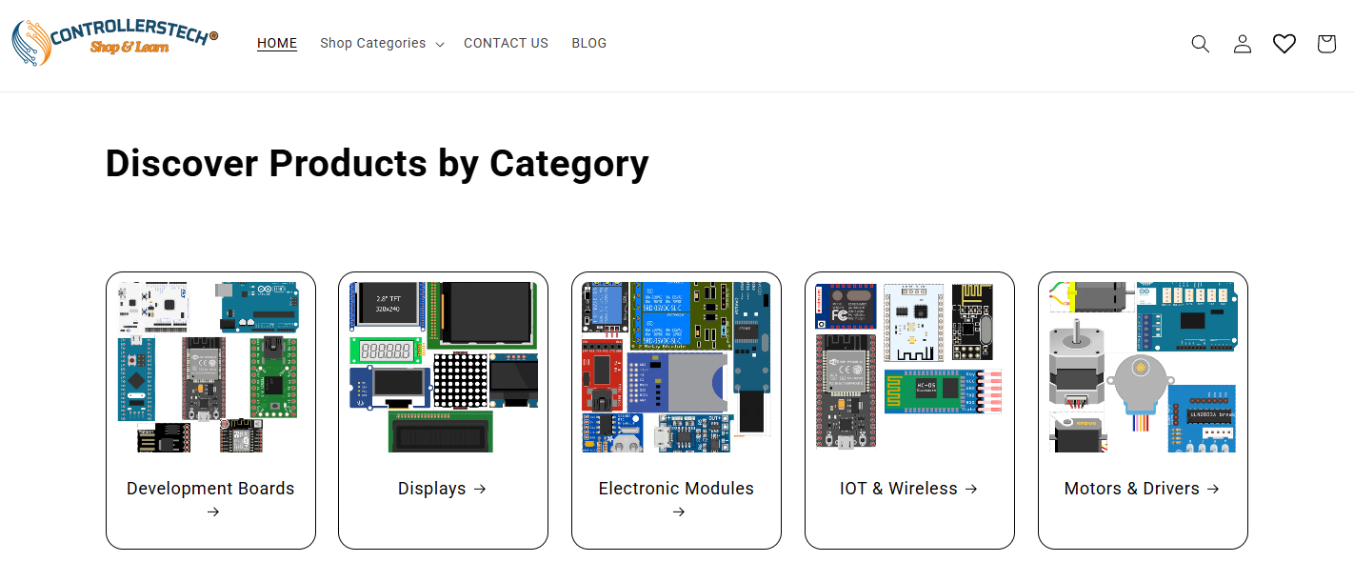Image resolution: width=1354 pixels, height=562 pixels.
Task: Click the arrow under Development Boards
Action: point(213,512)
